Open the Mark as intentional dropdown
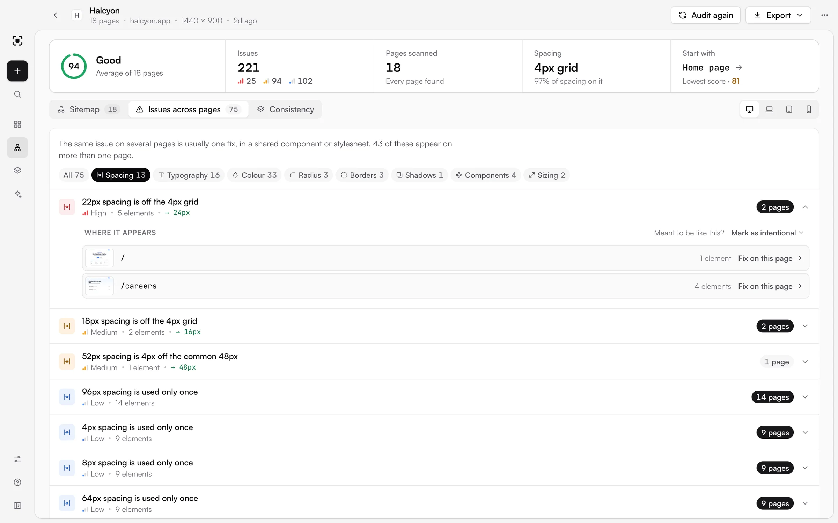 tap(767, 233)
